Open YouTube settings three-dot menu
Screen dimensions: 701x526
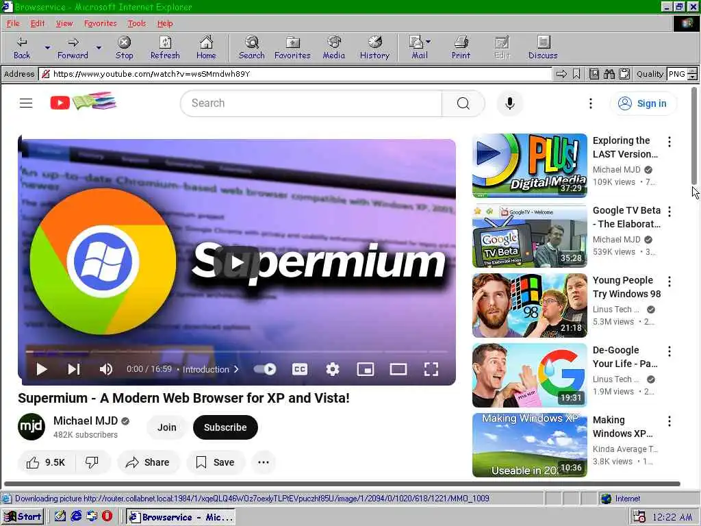point(591,103)
